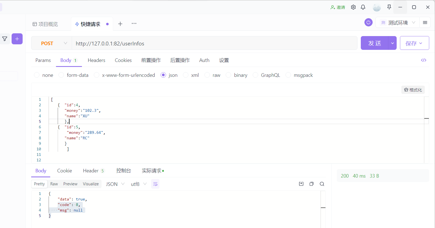Viewport: 435px width, 228px height.
Task: Click the request URL input field
Action: [214, 43]
